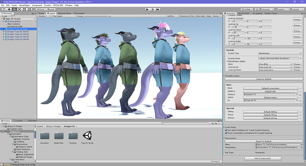Collapse the Playable Layers section
Screen dimensions: 306x166
click(224, 76)
